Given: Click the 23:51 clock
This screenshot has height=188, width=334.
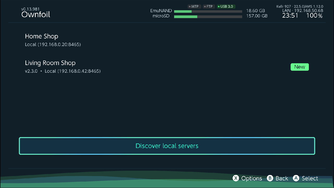Looking at the screenshot, I should coord(290,16).
